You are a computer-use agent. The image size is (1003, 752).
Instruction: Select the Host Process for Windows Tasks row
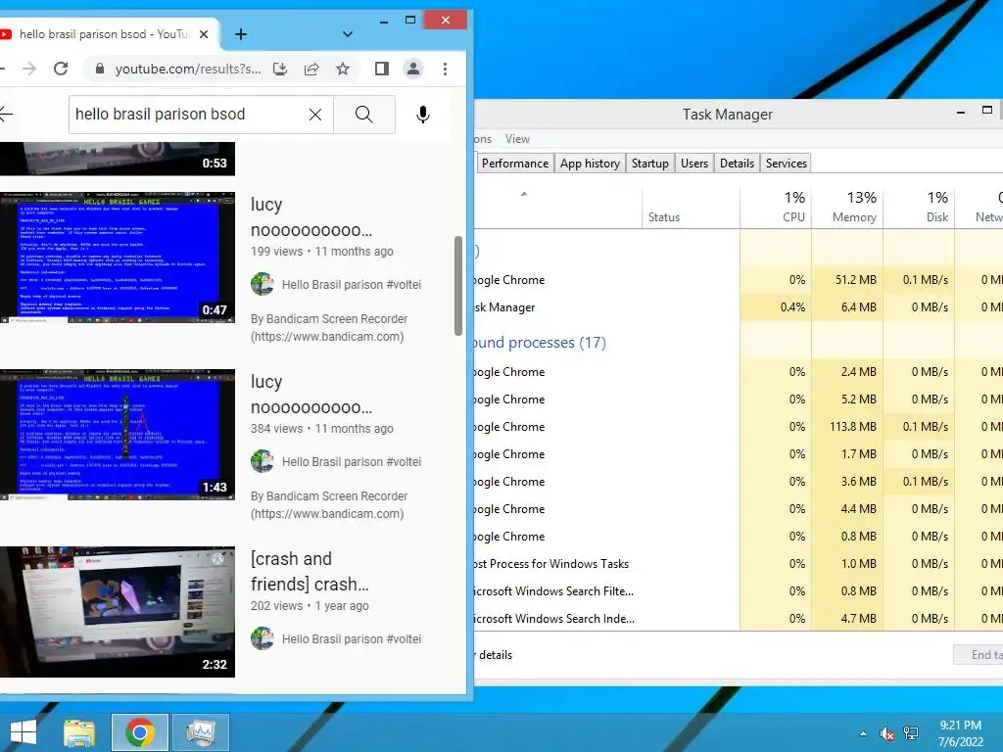point(739,563)
